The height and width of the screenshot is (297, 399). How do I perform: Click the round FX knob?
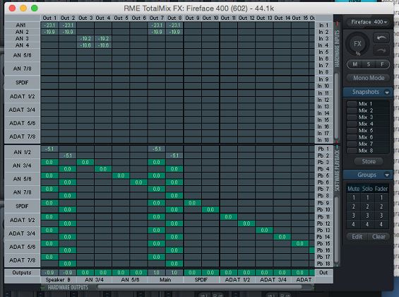(x=357, y=44)
